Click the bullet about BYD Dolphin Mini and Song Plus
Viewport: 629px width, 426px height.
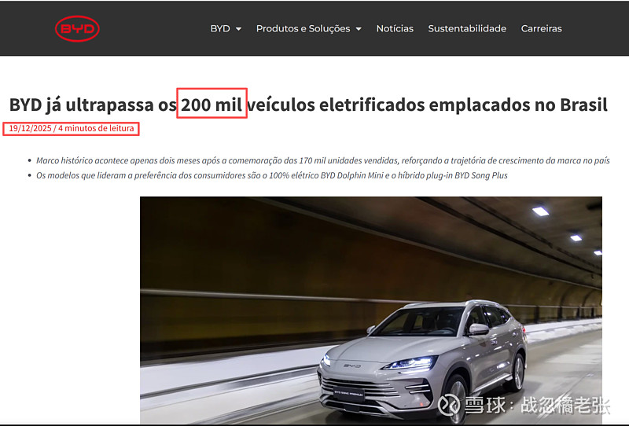point(271,175)
